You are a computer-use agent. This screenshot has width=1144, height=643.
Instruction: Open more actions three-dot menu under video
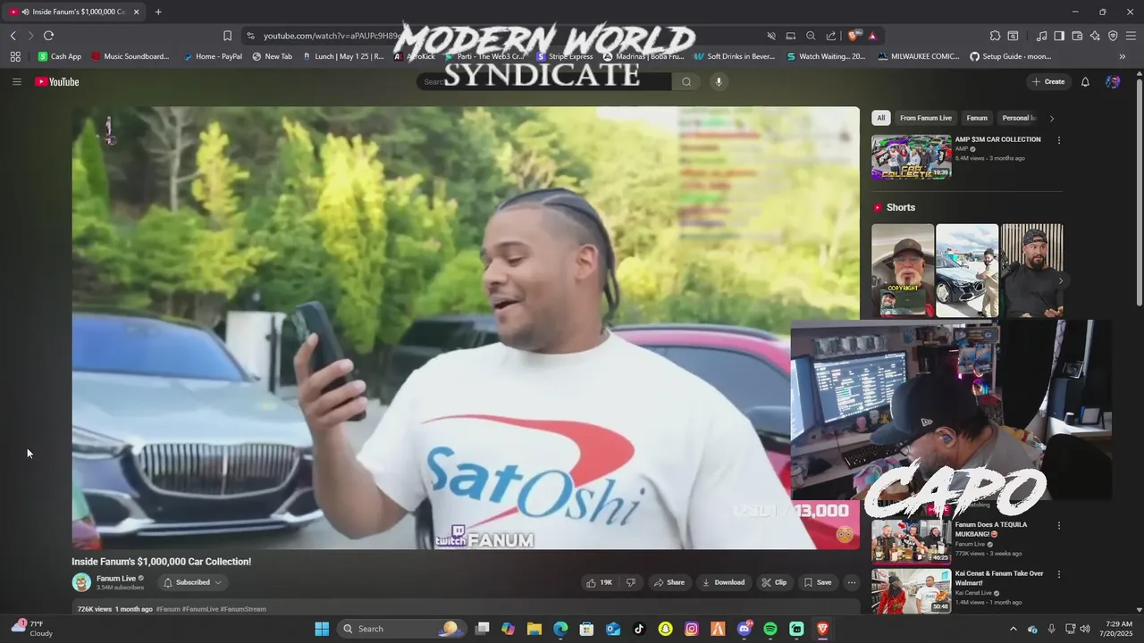tap(852, 582)
